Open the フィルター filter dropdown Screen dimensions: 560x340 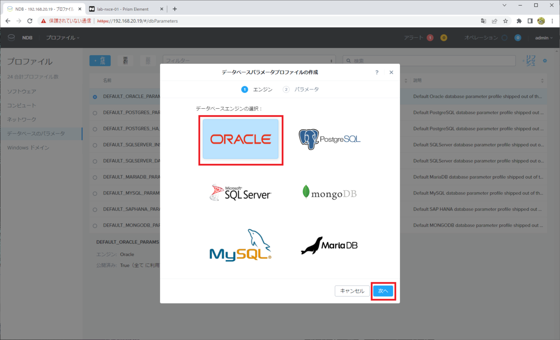[x=250, y=61]
